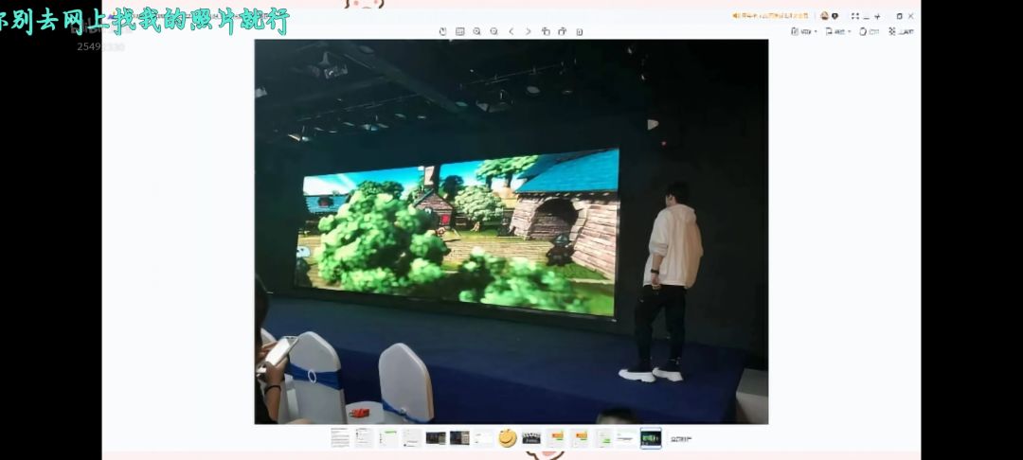Click the actual-size 1:1 view icon
The image size is (1023, 460).
tap(460, 31)
